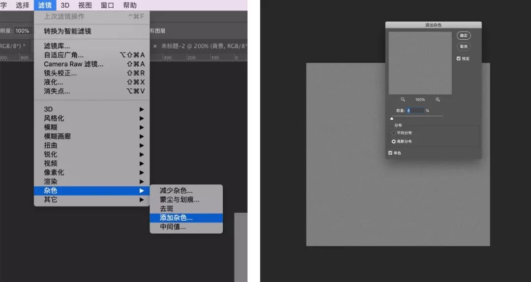Image resolution: width=531 pixels, height=282 pixels.
Task: Select the 高斯分布 Gaussian radio option
Action: (393, 141)
